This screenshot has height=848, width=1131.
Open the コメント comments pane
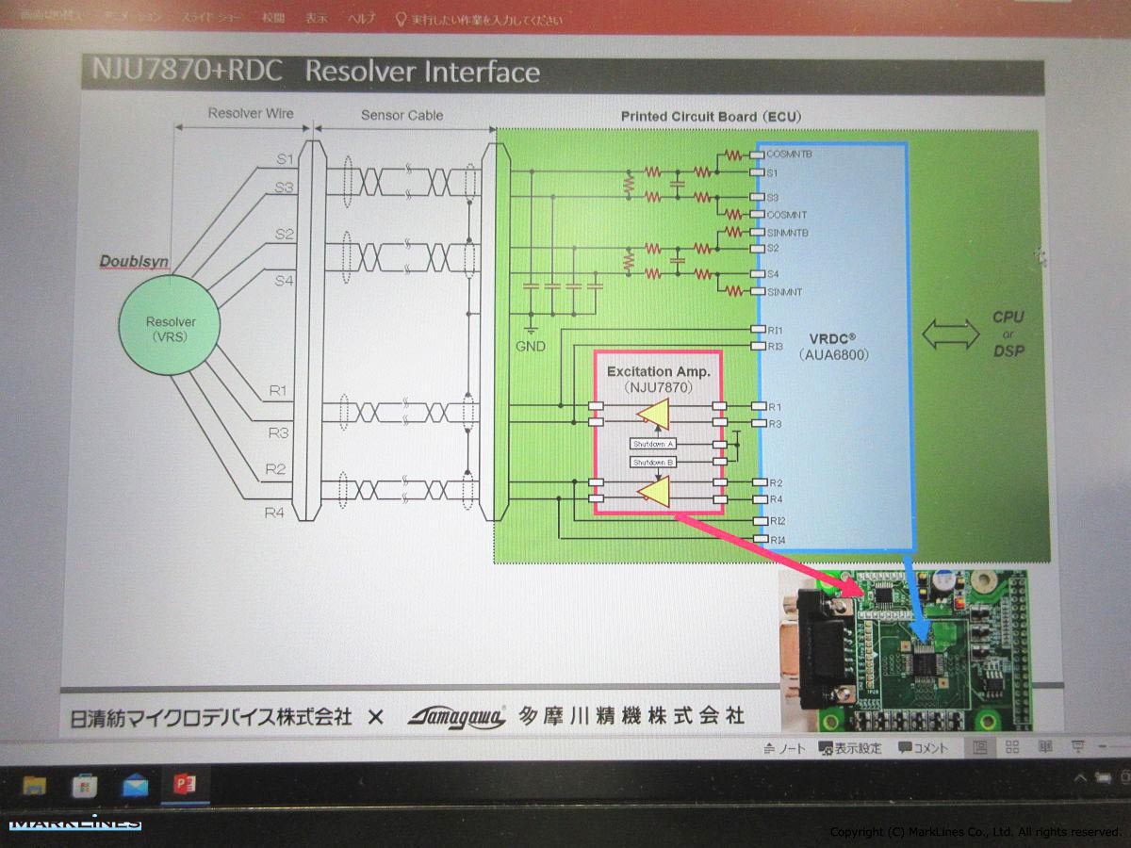[924, 748]
